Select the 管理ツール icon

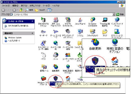[x=44, y=68]
